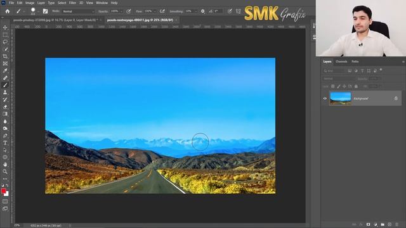Select the Ellipse shape tool

point(5,157)
